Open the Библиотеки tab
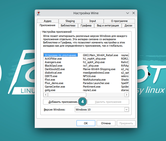166x141 pixels. (68, 25)
